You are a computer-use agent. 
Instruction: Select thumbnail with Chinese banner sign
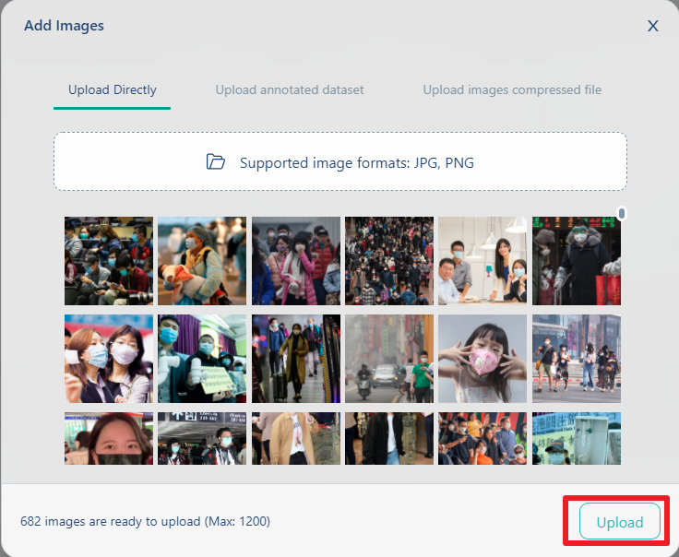tap(577, 438)
